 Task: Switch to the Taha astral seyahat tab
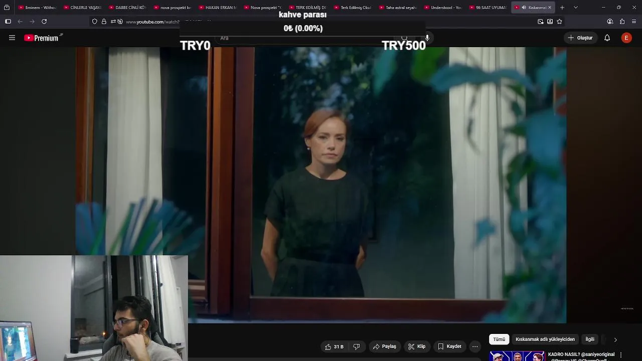(x=398, y=8)
